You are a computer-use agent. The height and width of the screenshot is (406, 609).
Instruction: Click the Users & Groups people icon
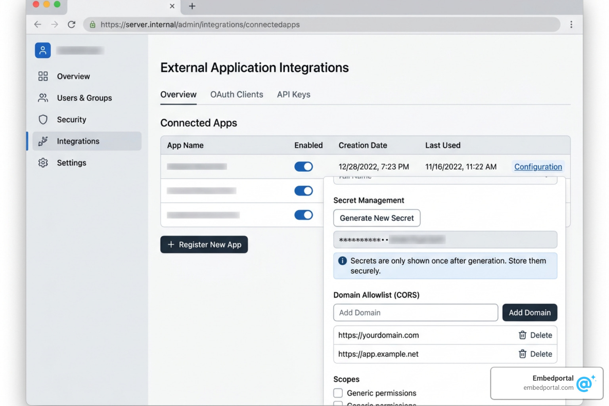(x=43, y=98)
